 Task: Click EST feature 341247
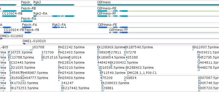point(67,83)
